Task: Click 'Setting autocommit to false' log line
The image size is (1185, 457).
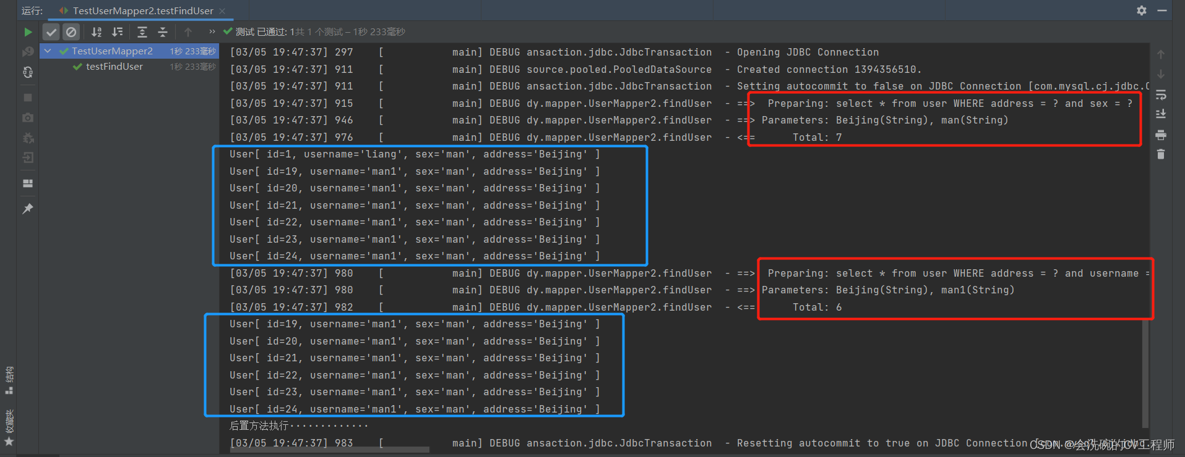Action: click(943, 86)
